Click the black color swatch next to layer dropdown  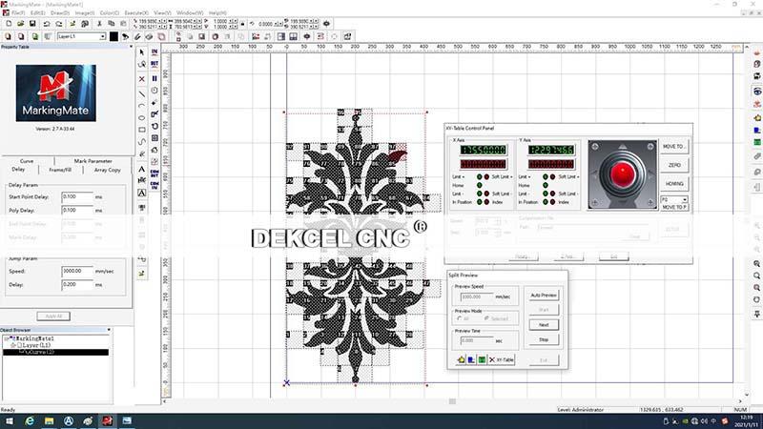(x=113, y=36)
